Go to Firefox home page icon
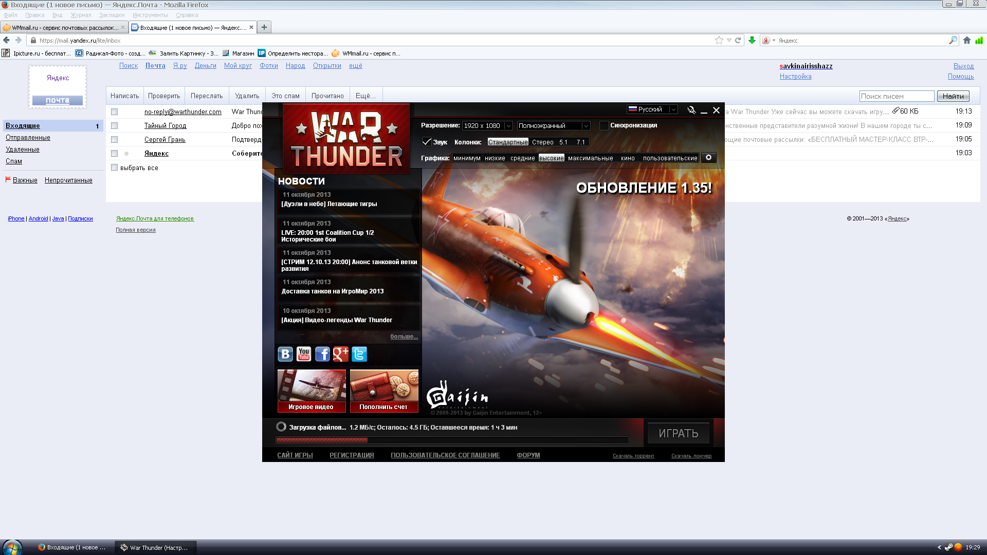 (x=967, y=40)
